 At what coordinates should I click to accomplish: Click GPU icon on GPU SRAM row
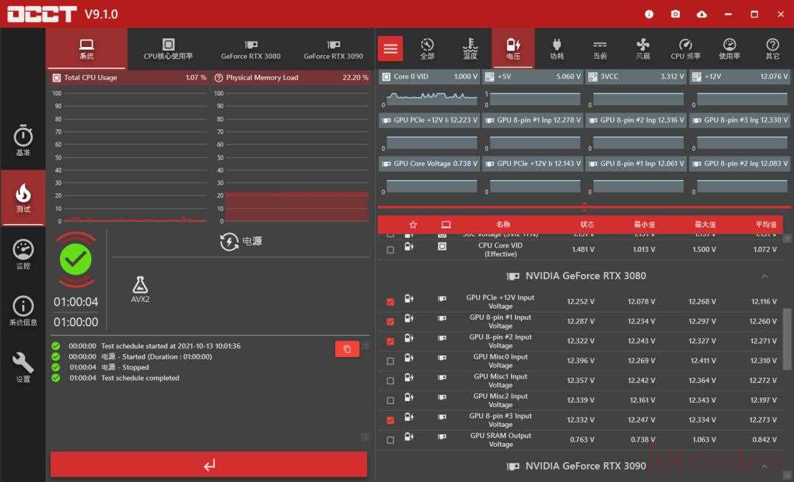(x=442, y=437)
